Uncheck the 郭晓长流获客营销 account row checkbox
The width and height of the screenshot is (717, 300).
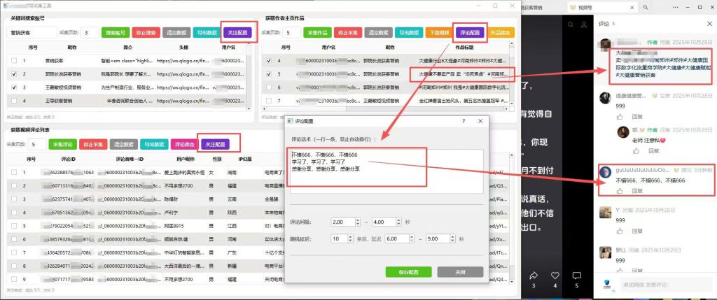point(14,73)
